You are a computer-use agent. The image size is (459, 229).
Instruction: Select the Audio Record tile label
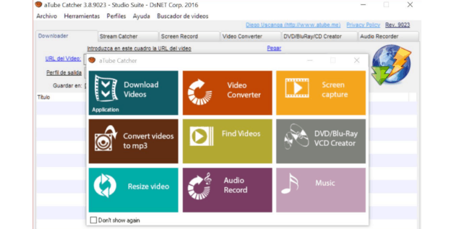point(236,185)
